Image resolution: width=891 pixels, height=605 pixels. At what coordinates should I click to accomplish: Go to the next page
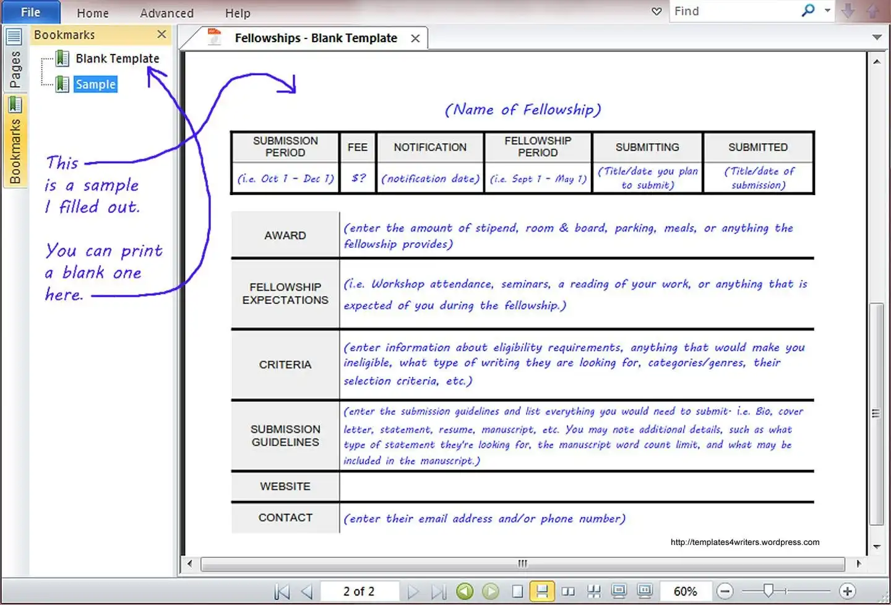tap(413, 591)
